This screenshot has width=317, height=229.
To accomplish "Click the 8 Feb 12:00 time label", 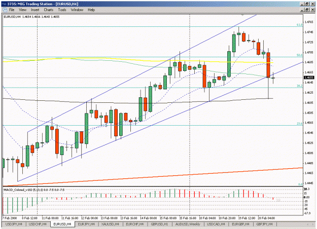I will coord(29,218).
